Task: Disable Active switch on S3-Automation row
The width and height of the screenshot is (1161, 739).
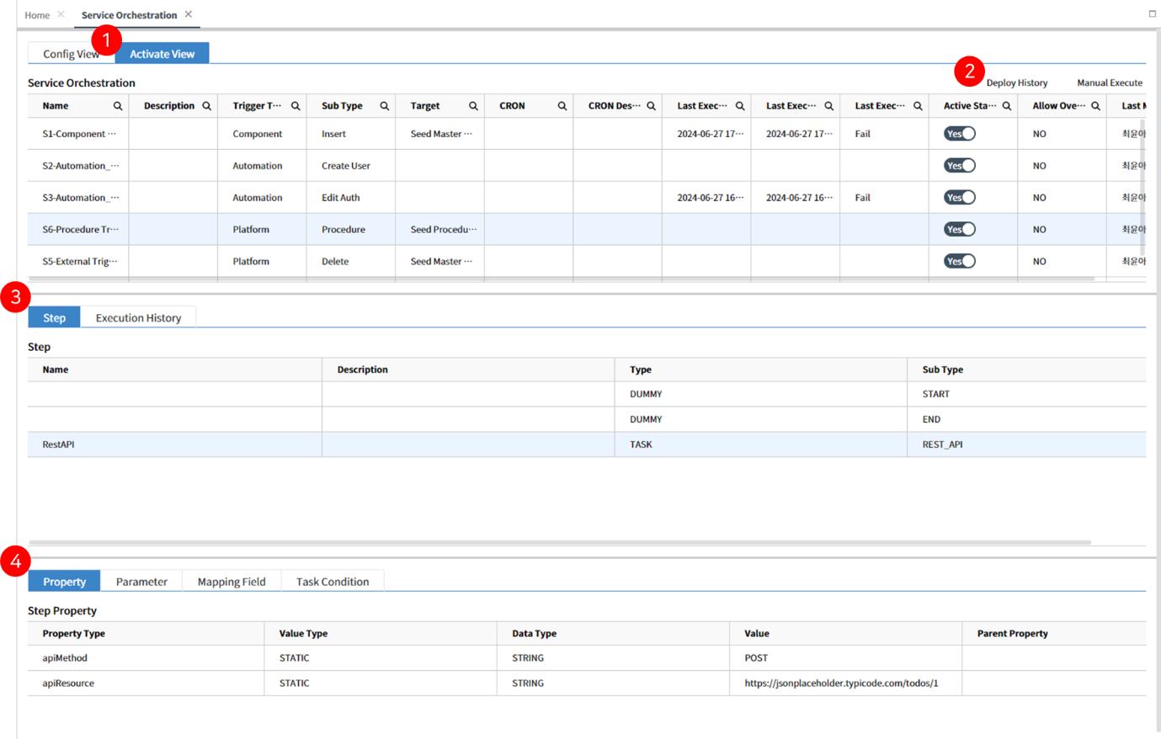Action: pos(960,198)
